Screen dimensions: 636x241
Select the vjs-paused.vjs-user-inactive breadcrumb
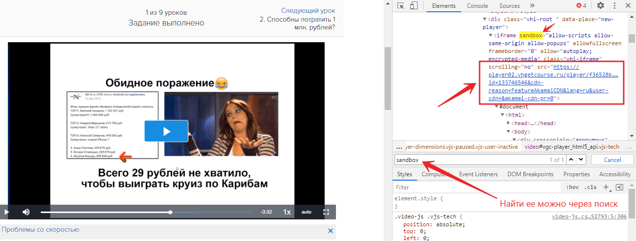[462, 147]
